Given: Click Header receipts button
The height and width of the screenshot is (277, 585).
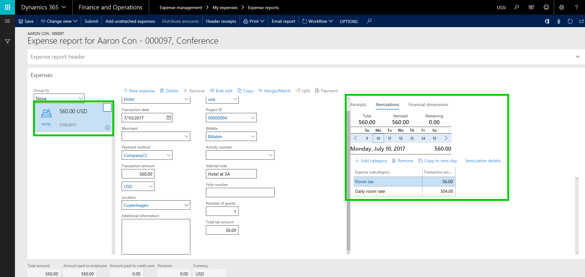Looking at the screenshot, I should [x=221, y=21].
